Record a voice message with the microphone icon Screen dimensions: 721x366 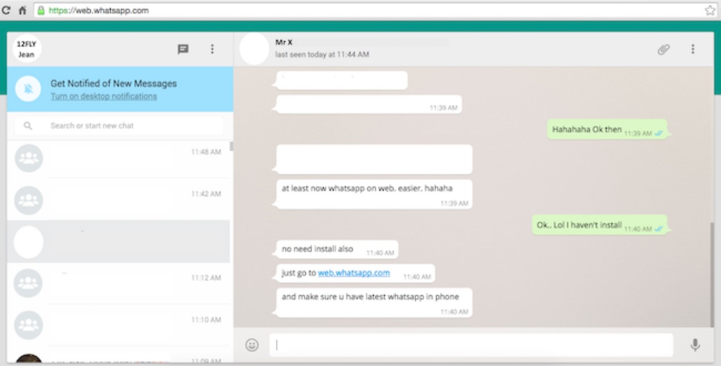(x=693, y=344)
